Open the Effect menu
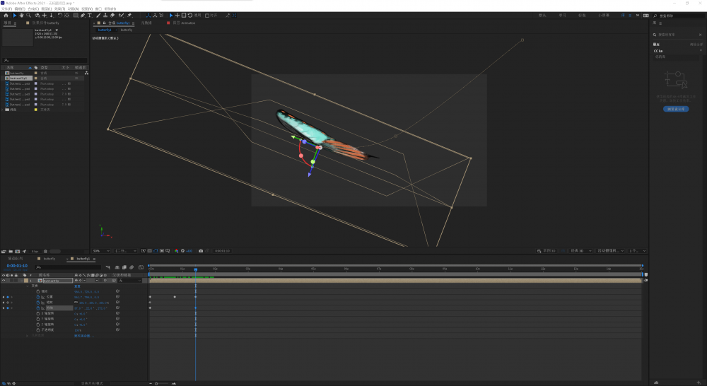The width and height of the screenshot is (707, 386). tap(59, 8)
